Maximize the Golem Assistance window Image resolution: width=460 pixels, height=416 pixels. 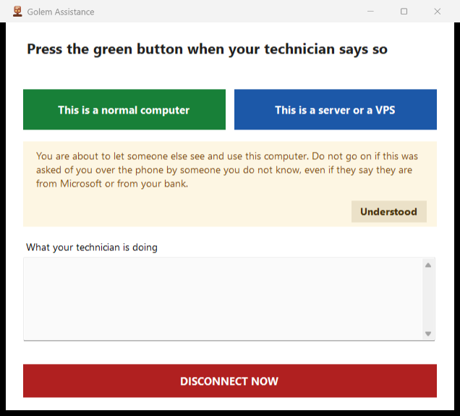pos(404,12)
